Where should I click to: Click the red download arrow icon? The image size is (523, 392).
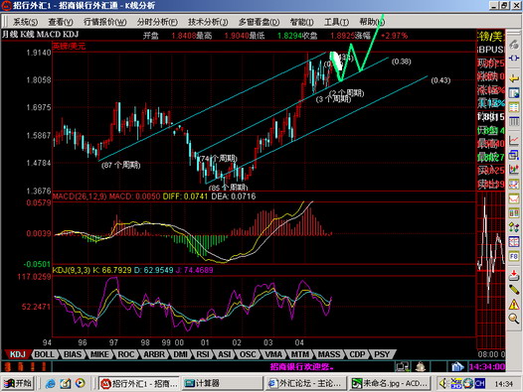coord(514,275)
